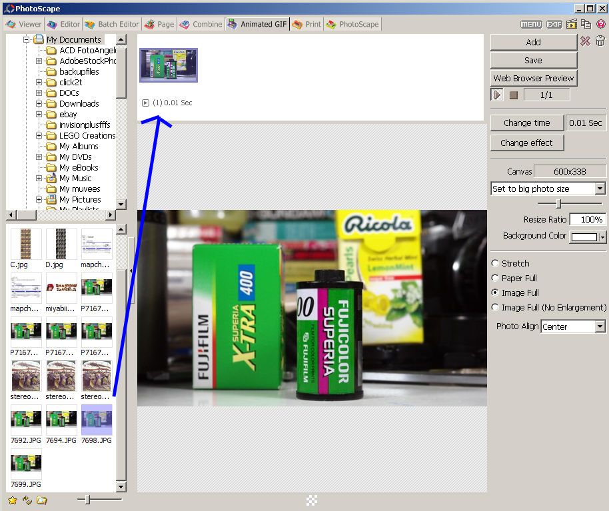Click the copy pages icon beside help

(586, 24)
